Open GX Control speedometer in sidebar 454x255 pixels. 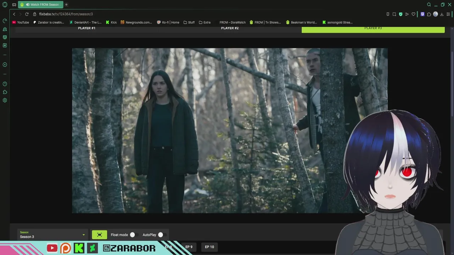click(x=5, y=21)
